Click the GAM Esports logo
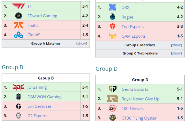This screenshot has width=187, height=121. point(113,36)
